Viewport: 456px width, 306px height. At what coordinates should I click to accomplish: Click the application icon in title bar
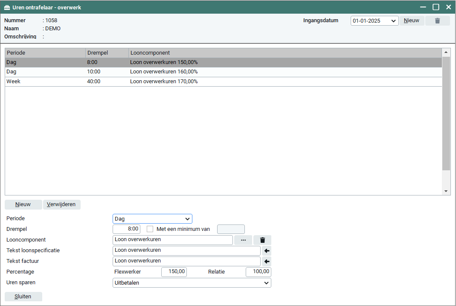(x=7, y=7)
